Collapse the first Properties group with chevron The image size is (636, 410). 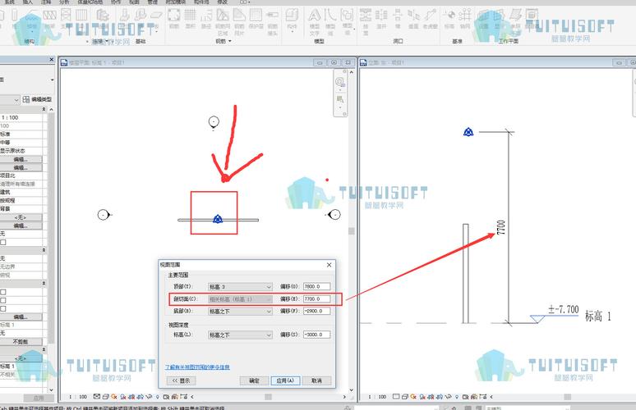tap(44, 109)
